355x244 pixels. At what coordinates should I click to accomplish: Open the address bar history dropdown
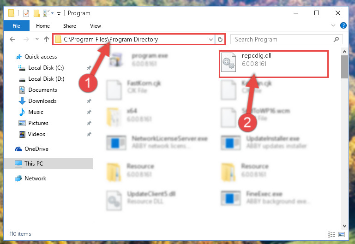pyautogui.click(x=211, y=40)
